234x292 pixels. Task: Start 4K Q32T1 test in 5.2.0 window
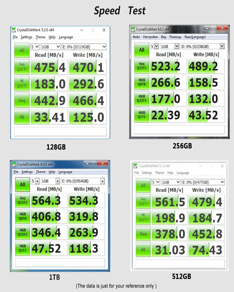pyautogui.click(x=22, y=84)
